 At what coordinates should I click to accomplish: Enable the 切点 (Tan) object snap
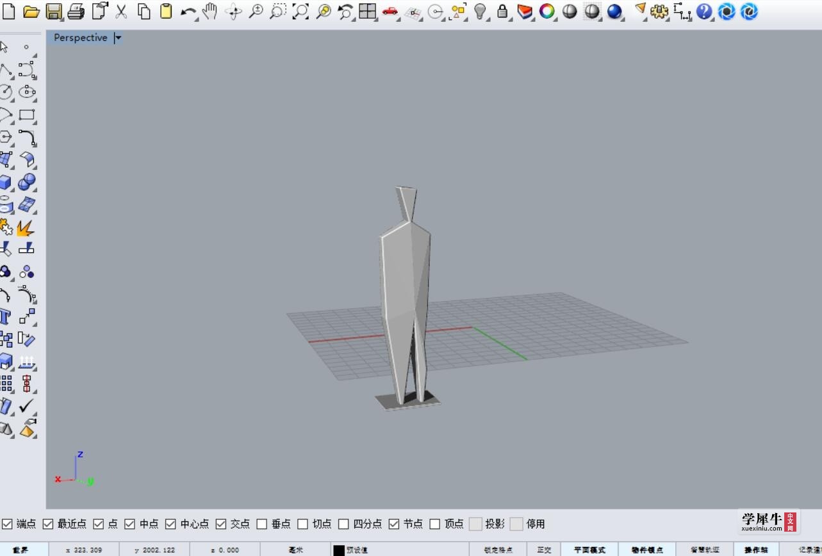pos(302,524)
